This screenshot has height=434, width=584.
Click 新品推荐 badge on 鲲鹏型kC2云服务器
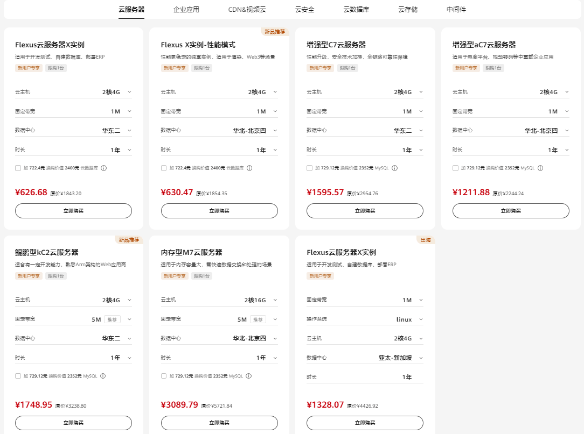coord(129,240)
